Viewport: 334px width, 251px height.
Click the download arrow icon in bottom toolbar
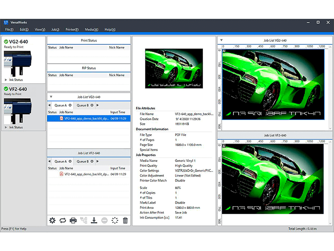pos(94,220)
